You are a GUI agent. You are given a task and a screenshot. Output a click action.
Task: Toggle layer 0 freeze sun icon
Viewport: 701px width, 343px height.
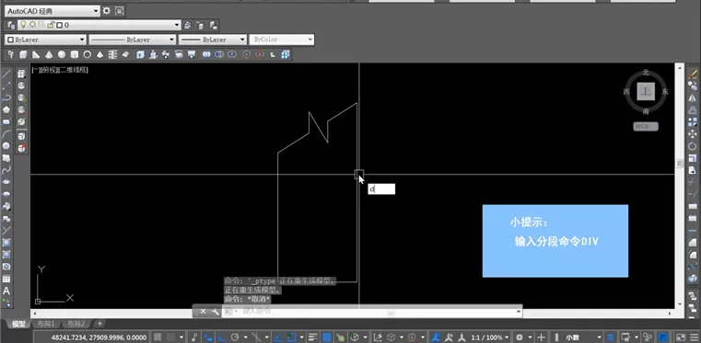click(x=32, y=25)
